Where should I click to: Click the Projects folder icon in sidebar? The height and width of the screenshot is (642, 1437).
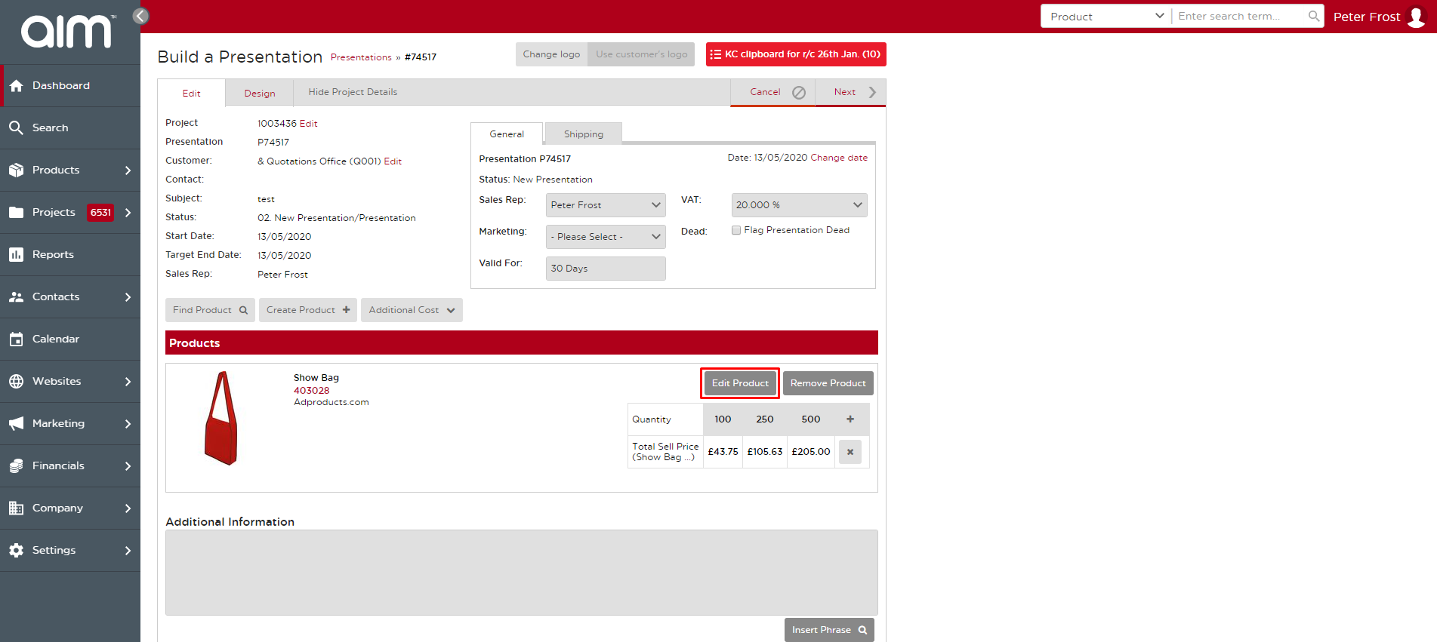tap(16, 213)
